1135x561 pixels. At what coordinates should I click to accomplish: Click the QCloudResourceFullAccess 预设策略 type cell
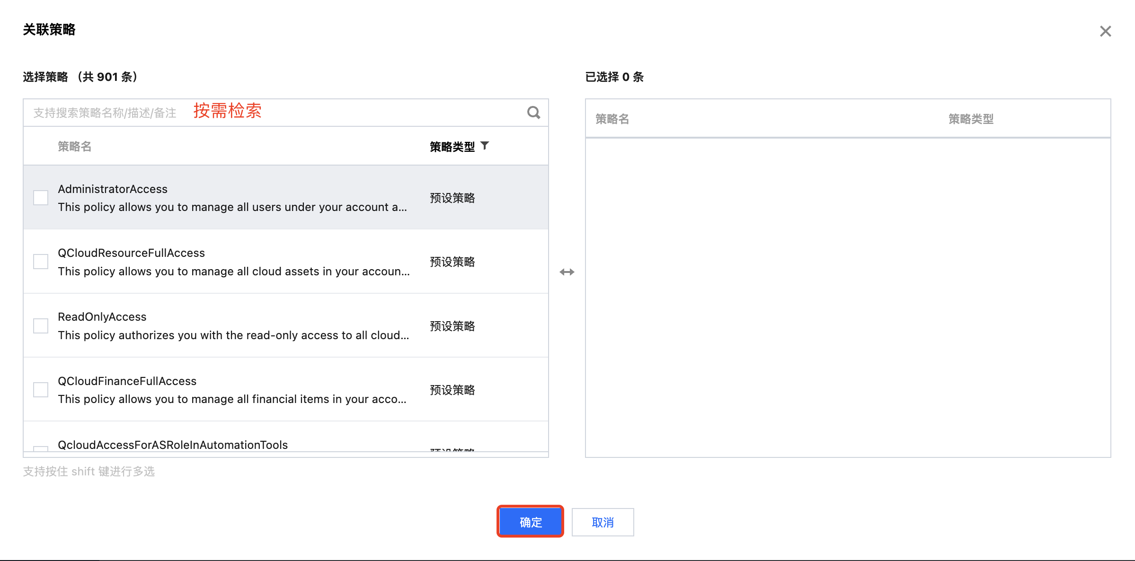tap(452, 262)
